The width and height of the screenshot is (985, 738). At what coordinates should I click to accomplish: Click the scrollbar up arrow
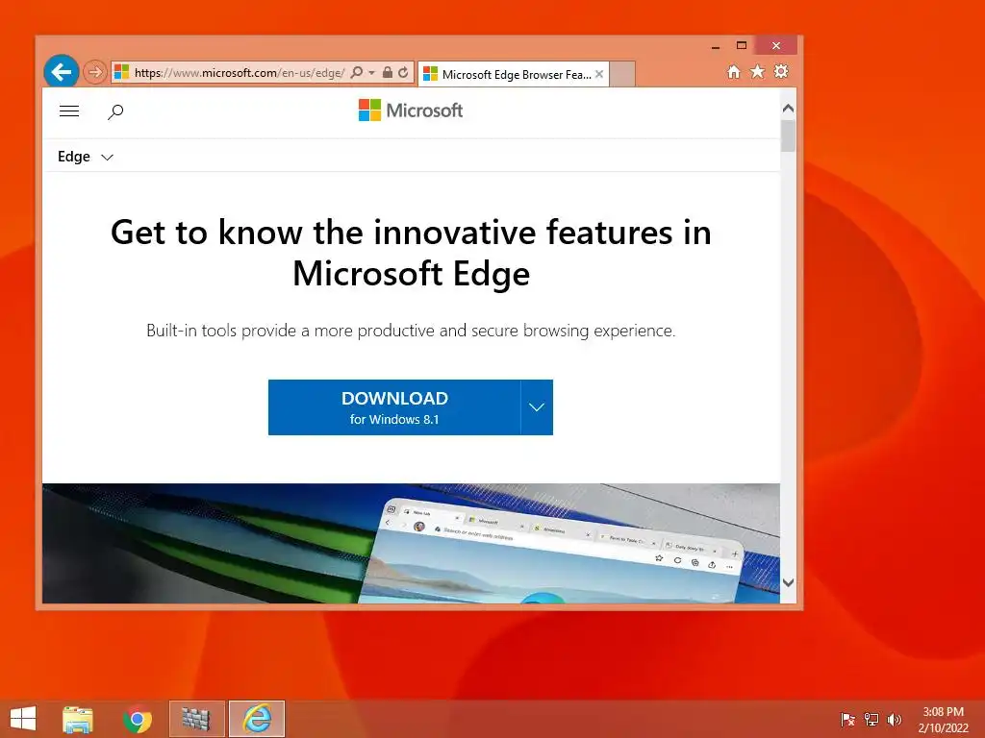click(789, 109)
